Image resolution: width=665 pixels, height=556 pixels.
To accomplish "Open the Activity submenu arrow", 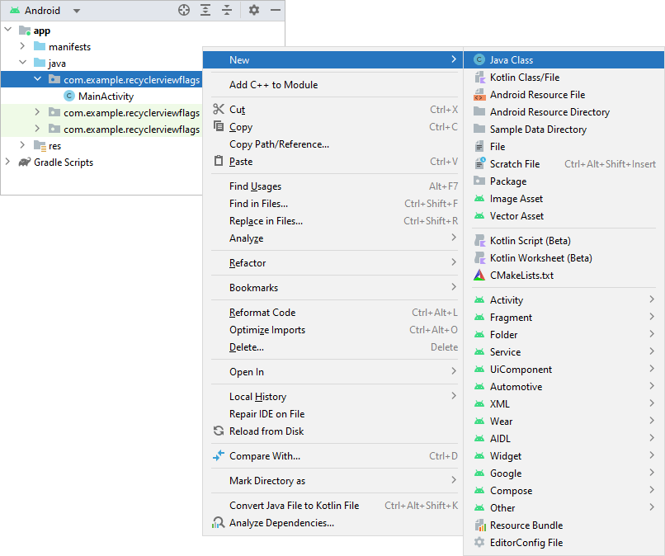I will (x=652, y=299).
